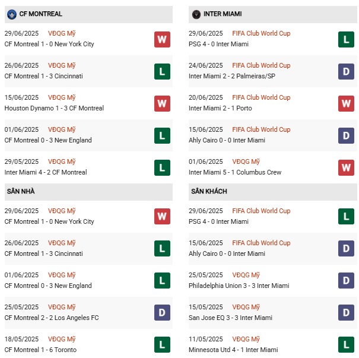
Task: Click the D badge for Los Angeles FC match
Action: pos(162,312)
